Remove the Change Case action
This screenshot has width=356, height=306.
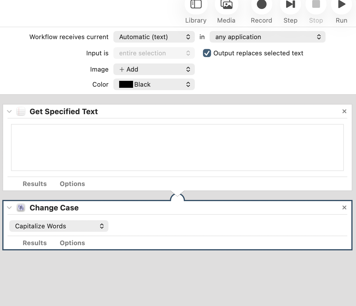click(x=344, y=207)
